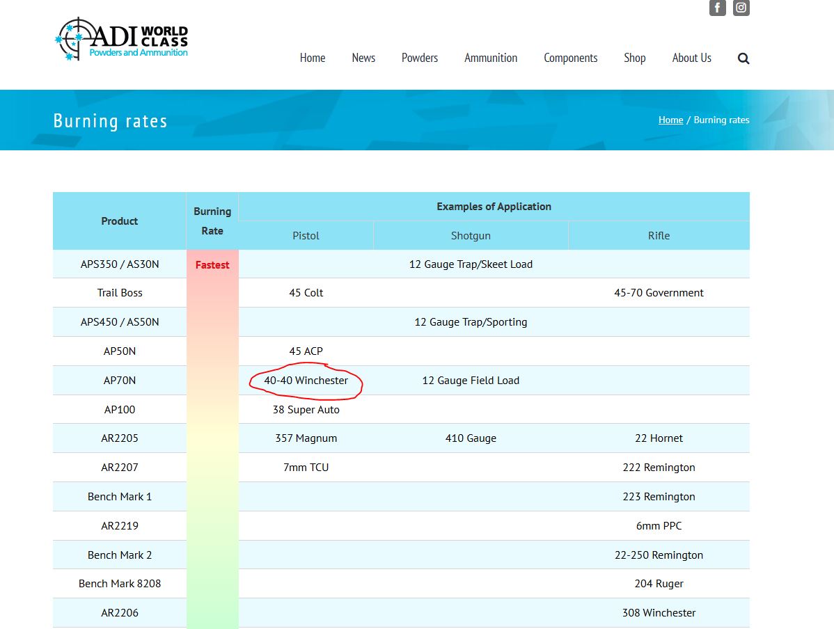This screenshot has width=834, height=629.
Task: Select the 'Trail Boss' product cell
Action: click(x=120, y=292)
